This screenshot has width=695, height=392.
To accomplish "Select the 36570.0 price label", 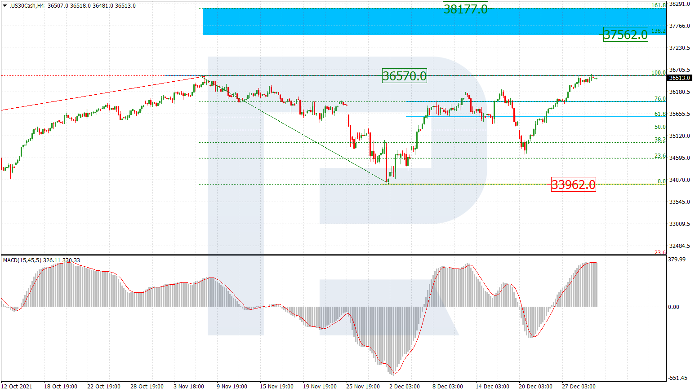I will pos(404,76).
